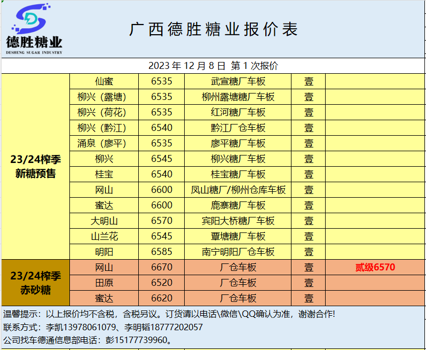Click the 23/24榨季新糖预售 merged cell
Viewport: 426px width, 350px height.
(x=35, y=166)
